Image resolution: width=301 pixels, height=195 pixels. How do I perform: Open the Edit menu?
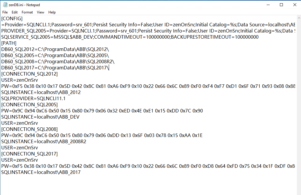(15, 12)
